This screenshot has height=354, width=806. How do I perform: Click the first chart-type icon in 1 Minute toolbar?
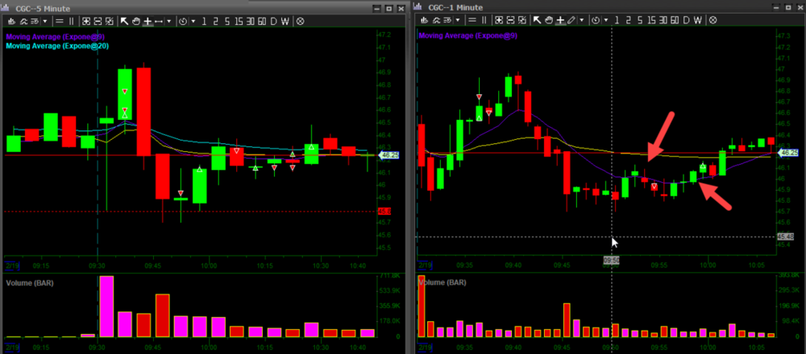423,20
